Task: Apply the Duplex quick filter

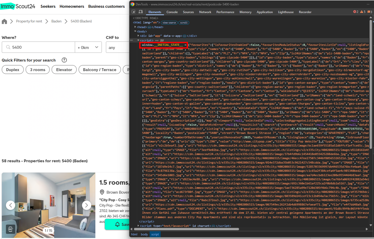Action: coord(12,70)
